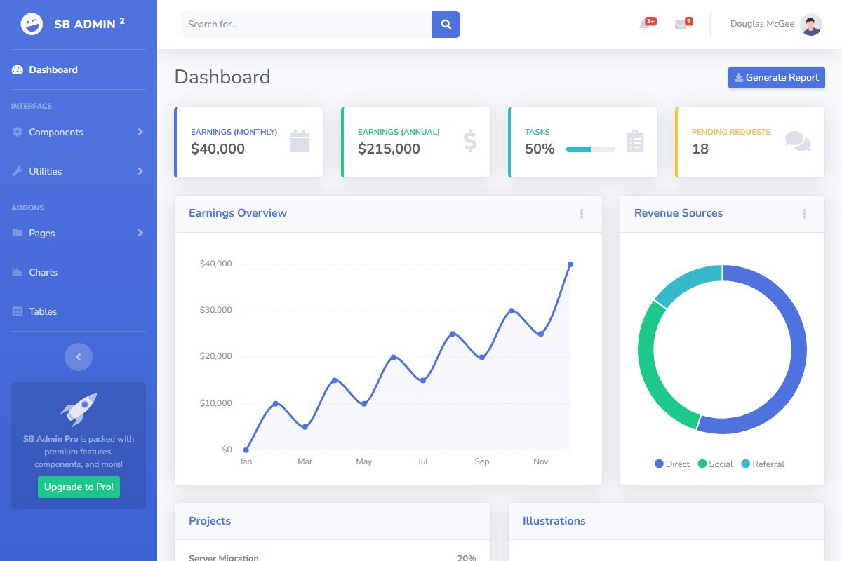
Task: Click the Tasks 50% progress bar
Action: tap(591, 149)
